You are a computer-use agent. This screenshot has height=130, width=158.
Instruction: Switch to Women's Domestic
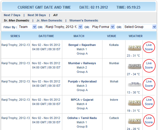click(x=84, y=20)
